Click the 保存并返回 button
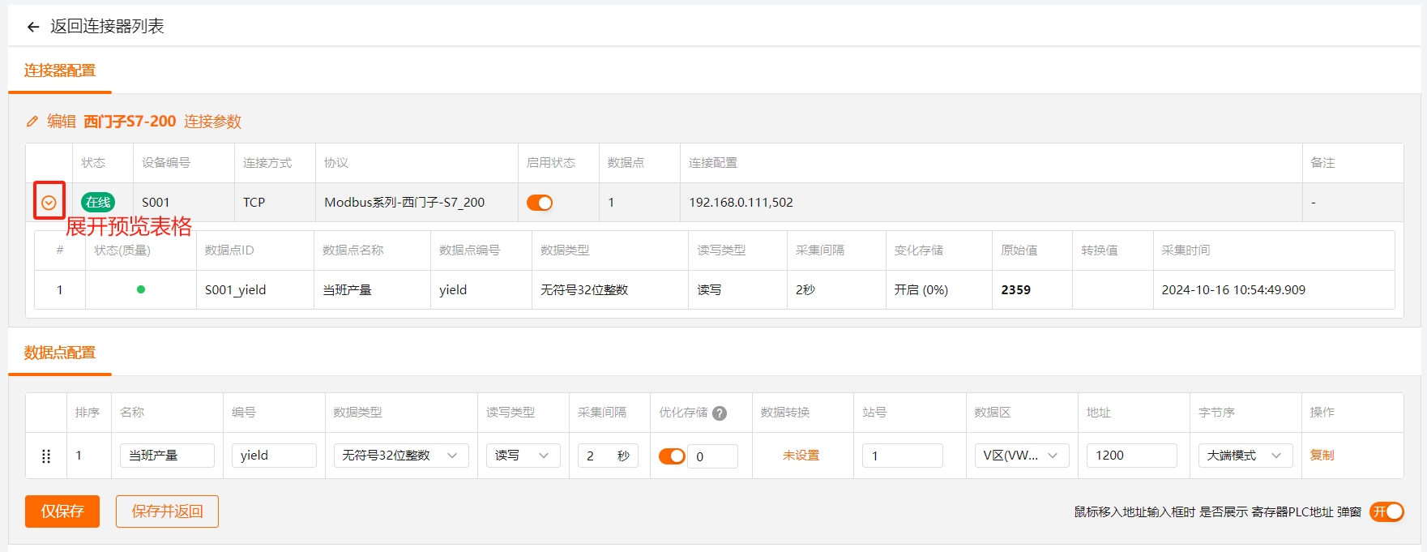 click(167, 511)
